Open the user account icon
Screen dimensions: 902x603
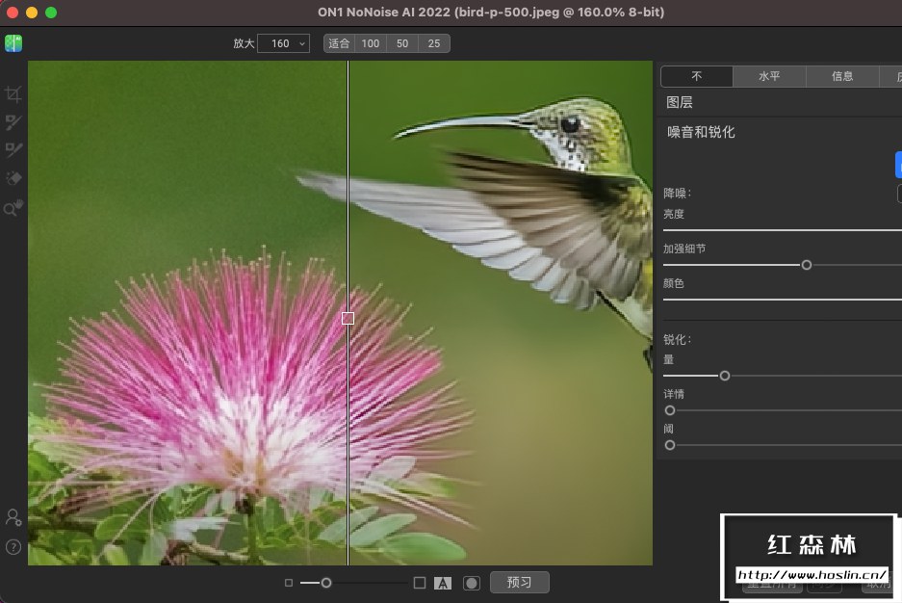click(x=13, y=517)
